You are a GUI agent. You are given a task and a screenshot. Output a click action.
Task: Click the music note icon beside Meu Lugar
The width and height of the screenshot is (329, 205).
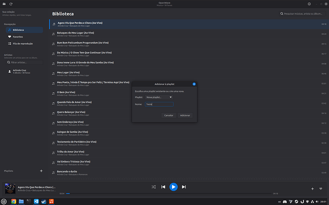53,74
